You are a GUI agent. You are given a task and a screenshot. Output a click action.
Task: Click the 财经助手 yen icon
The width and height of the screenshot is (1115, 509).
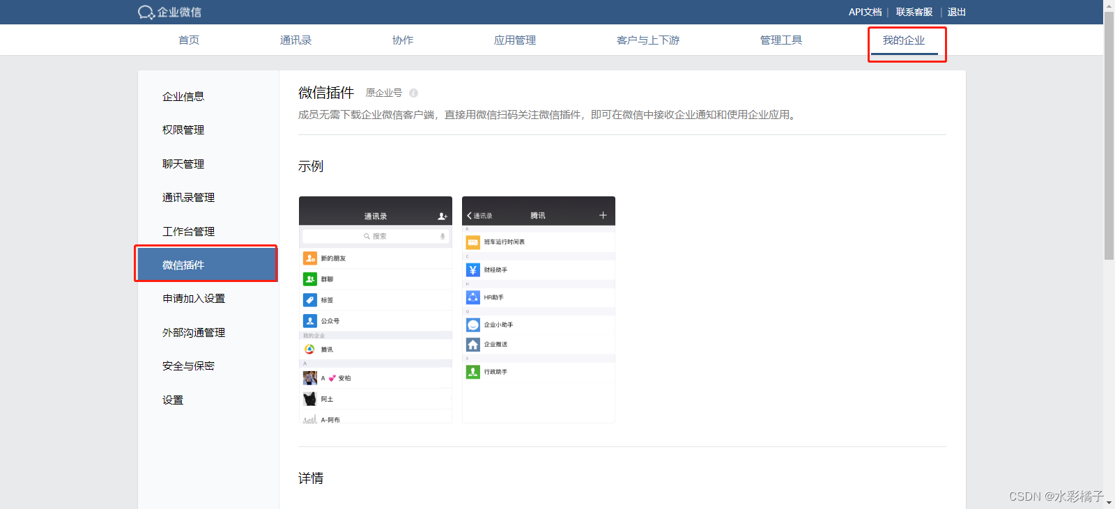[x=473, y=270]
